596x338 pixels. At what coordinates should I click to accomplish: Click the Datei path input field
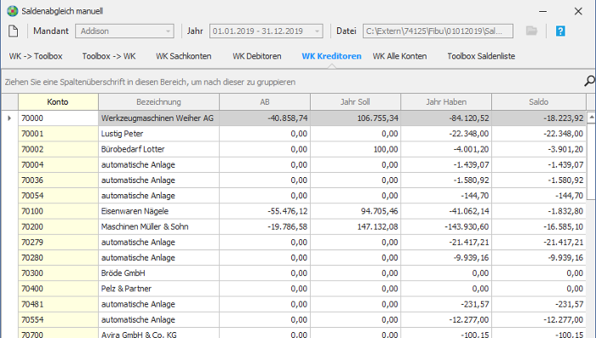pyautogui.click(x=438, y=32)
